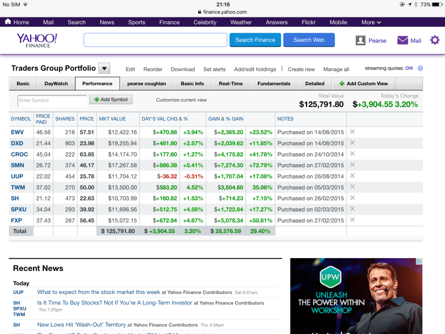The width and height of the screenshot is (445, 334).
Task: Click the Yahoo Finance logo
Action: 37,40
